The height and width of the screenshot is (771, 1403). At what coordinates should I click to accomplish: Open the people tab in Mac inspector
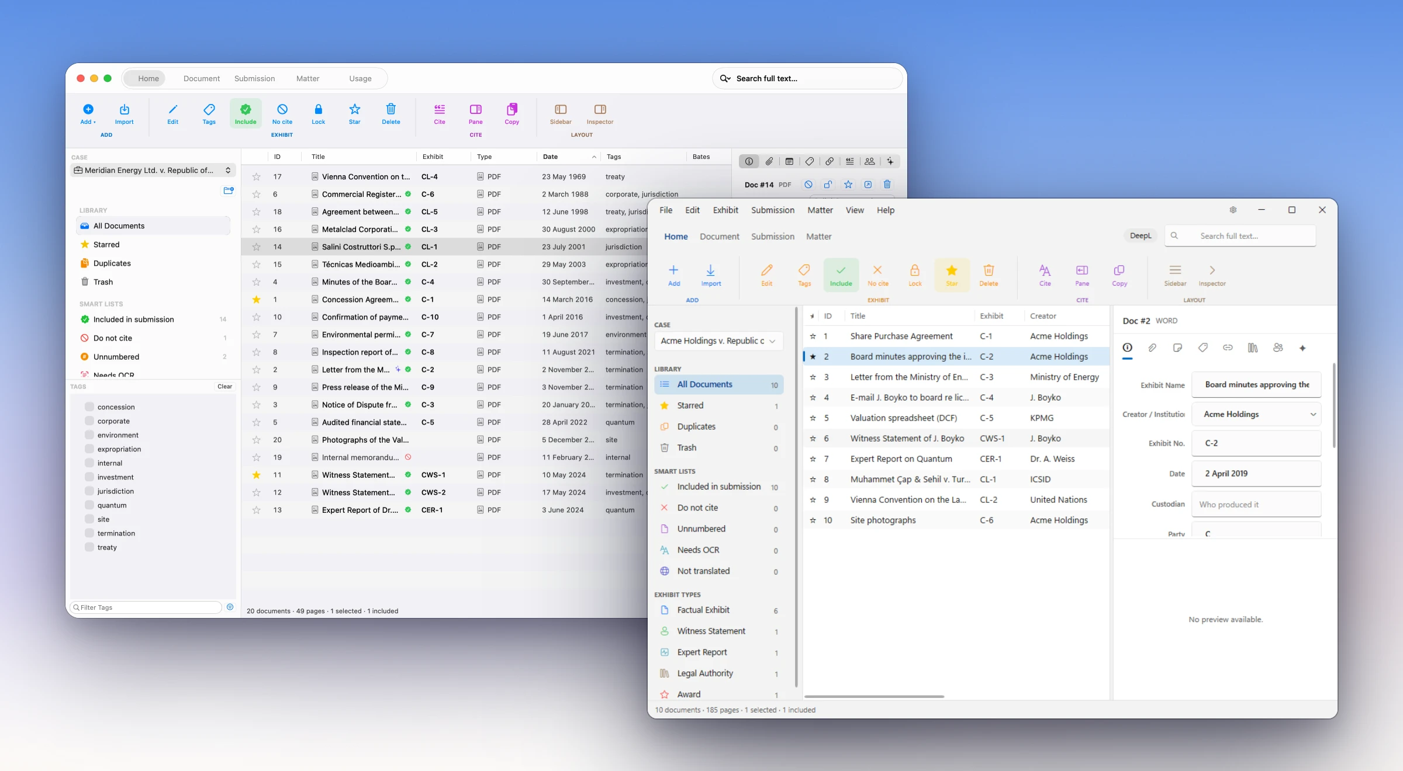coord(870,161)
